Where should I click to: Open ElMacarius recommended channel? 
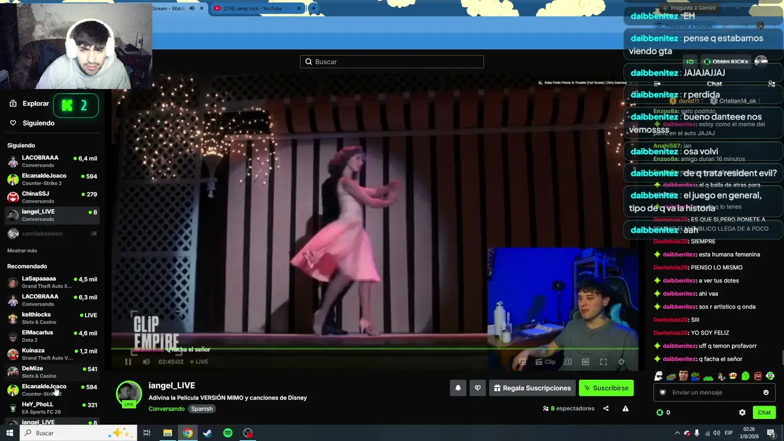click(52, 336)
